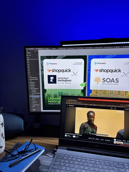Add a new page with the Pages plus icon
129x172 pixels.
tap(37, 57)
